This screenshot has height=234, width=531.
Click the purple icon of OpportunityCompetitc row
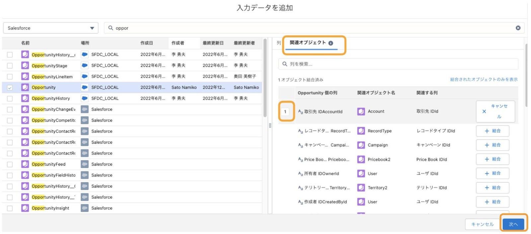coord(25,120)
